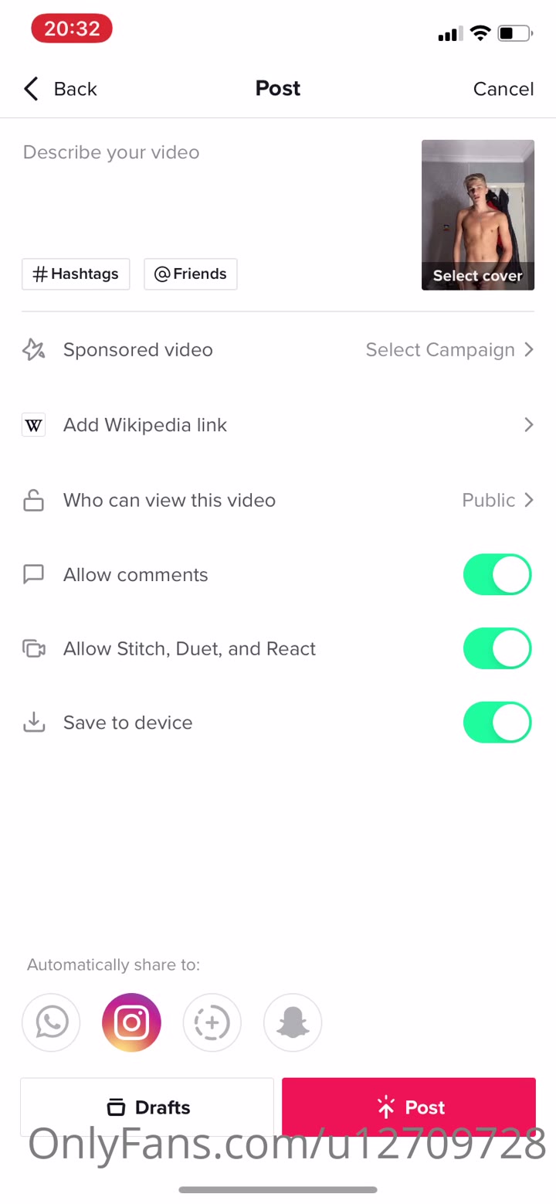Tap the WhatsApp share icon
This screenshot has width=556, height=1204.
pyautogui.click(x=51, y=1022)
